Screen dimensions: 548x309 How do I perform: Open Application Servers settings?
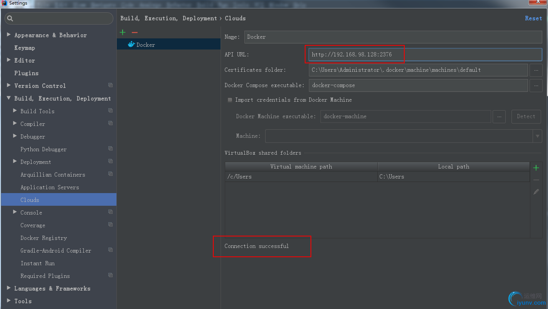pos(50,187)
